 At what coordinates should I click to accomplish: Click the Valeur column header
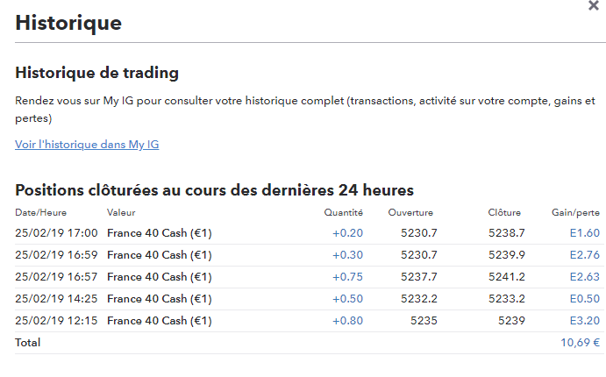121,212
